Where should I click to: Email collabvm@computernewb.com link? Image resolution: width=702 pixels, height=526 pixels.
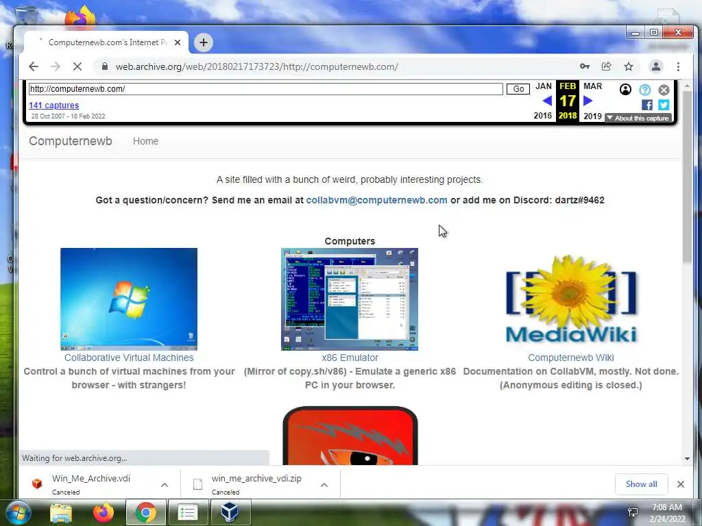pos(376,200)
